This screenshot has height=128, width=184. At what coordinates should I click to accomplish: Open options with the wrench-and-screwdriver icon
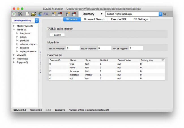pos(20,14)
